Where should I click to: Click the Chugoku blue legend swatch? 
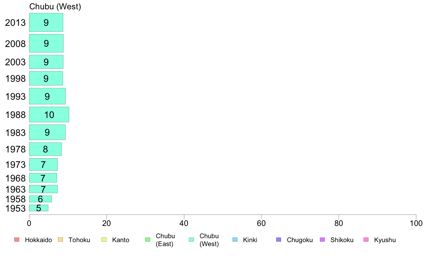pos(279,240)
